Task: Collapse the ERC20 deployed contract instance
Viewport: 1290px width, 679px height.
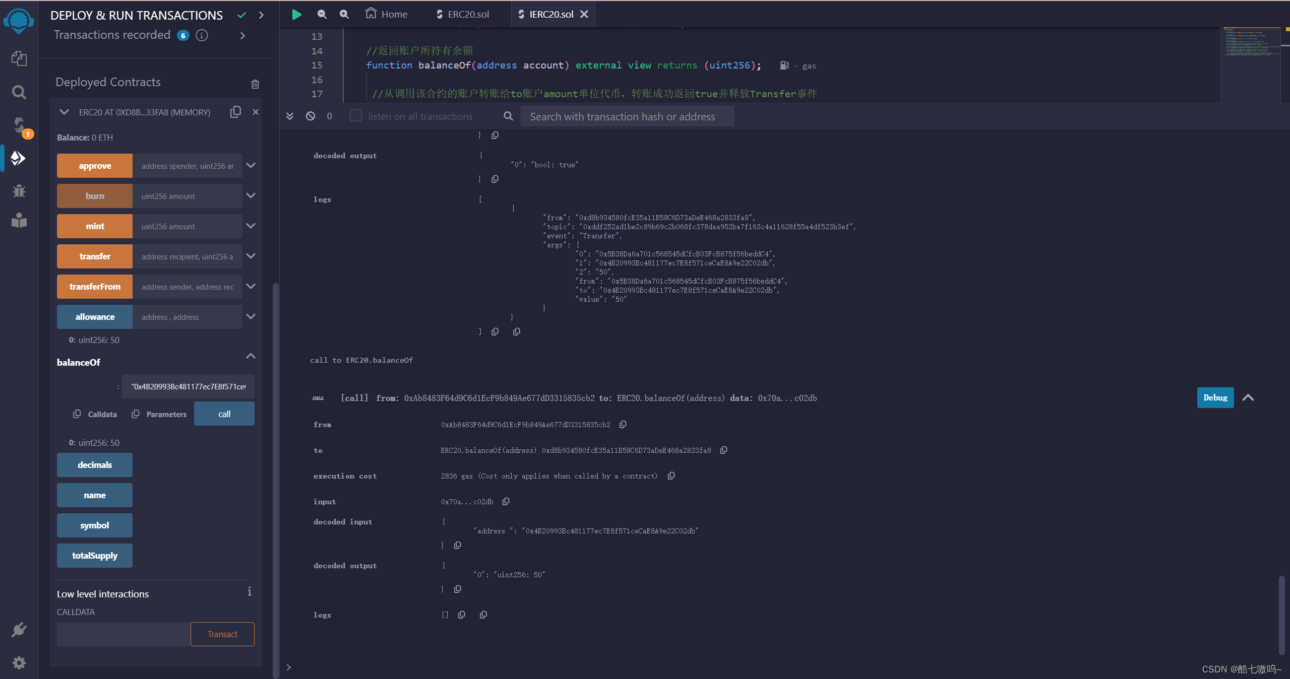Action: (64, 112)
